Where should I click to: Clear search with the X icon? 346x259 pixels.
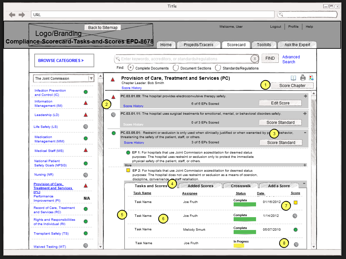point(255,59)
